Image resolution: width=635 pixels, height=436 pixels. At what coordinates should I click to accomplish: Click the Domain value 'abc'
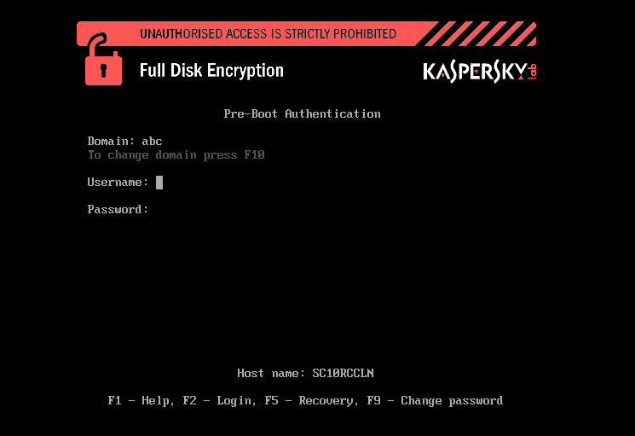tap(152, 141)
